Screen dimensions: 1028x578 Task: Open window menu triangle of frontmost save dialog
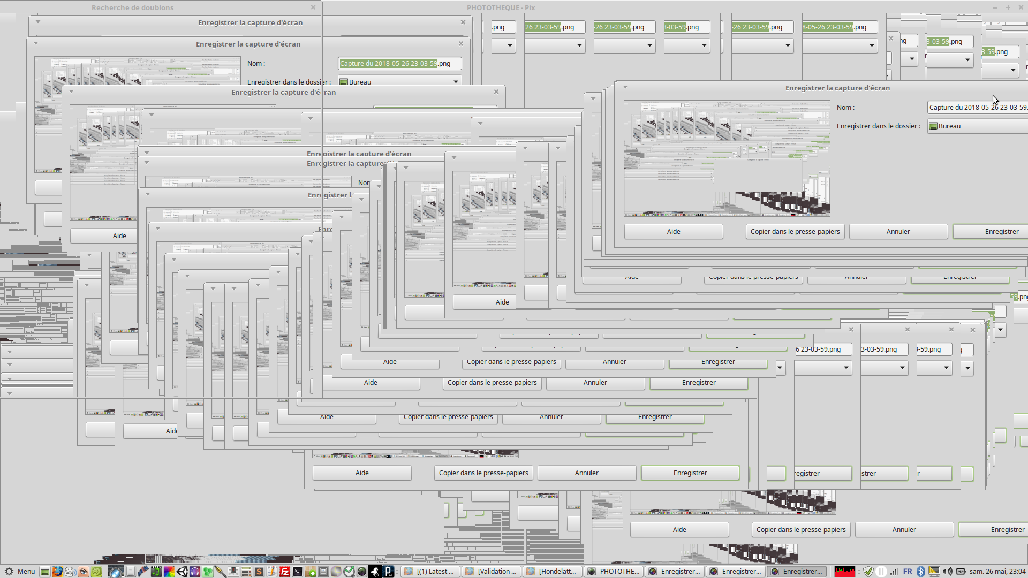(x=625, y=87)
